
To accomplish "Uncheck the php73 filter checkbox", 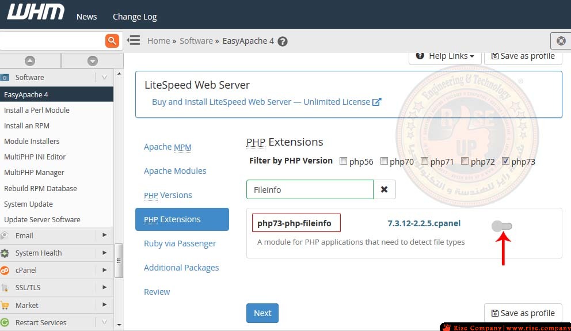I will tap(505, 161).
